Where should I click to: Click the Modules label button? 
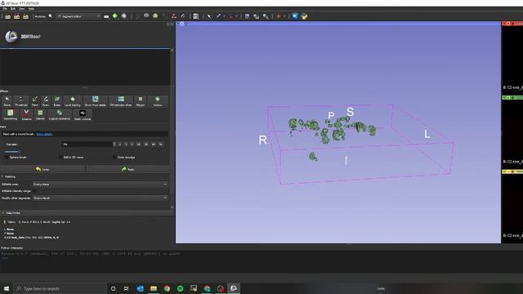40,16
